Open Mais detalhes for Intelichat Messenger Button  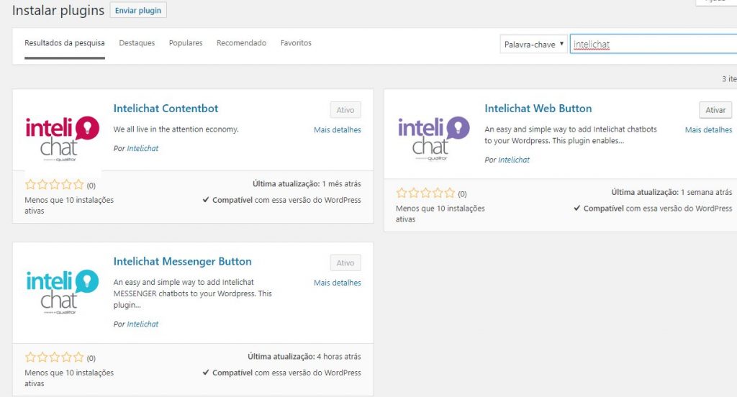click(x=338, y=283)
